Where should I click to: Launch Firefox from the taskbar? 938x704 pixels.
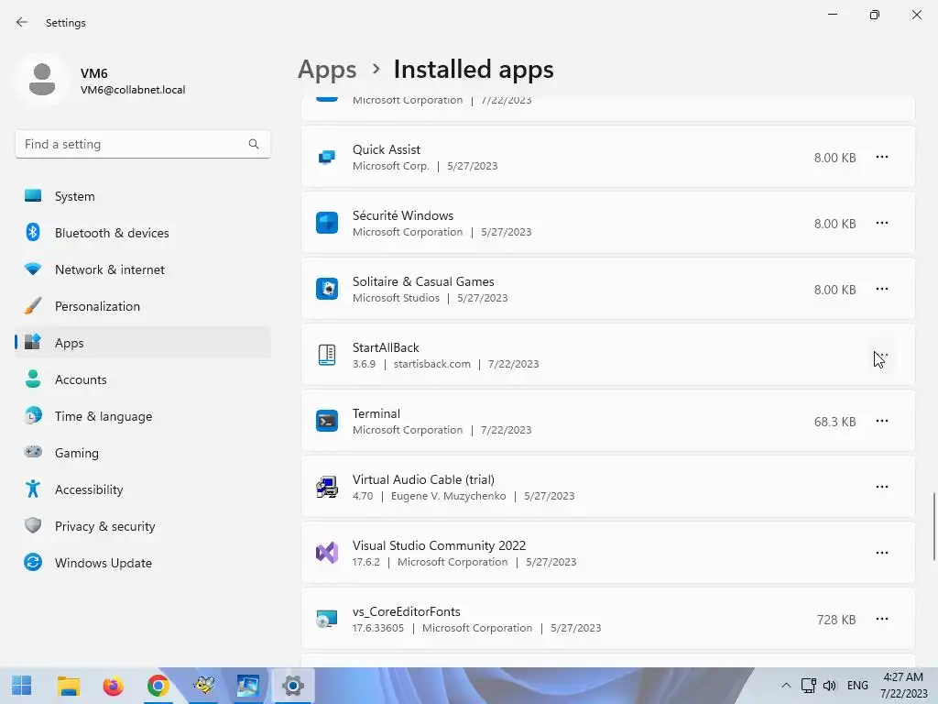(113, 686)
